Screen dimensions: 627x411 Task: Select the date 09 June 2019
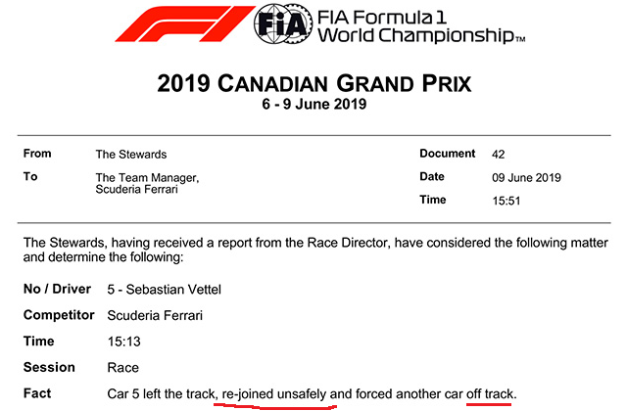point(526,178)
